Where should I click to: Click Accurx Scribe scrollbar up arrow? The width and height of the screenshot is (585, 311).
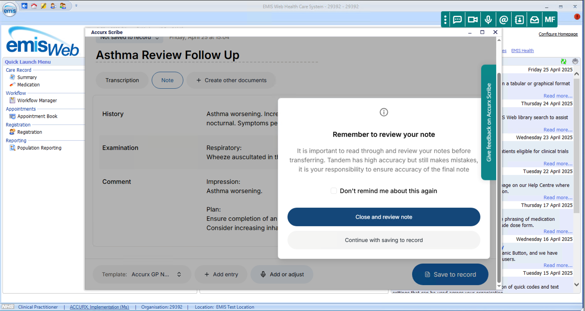[x=499, y=40]
